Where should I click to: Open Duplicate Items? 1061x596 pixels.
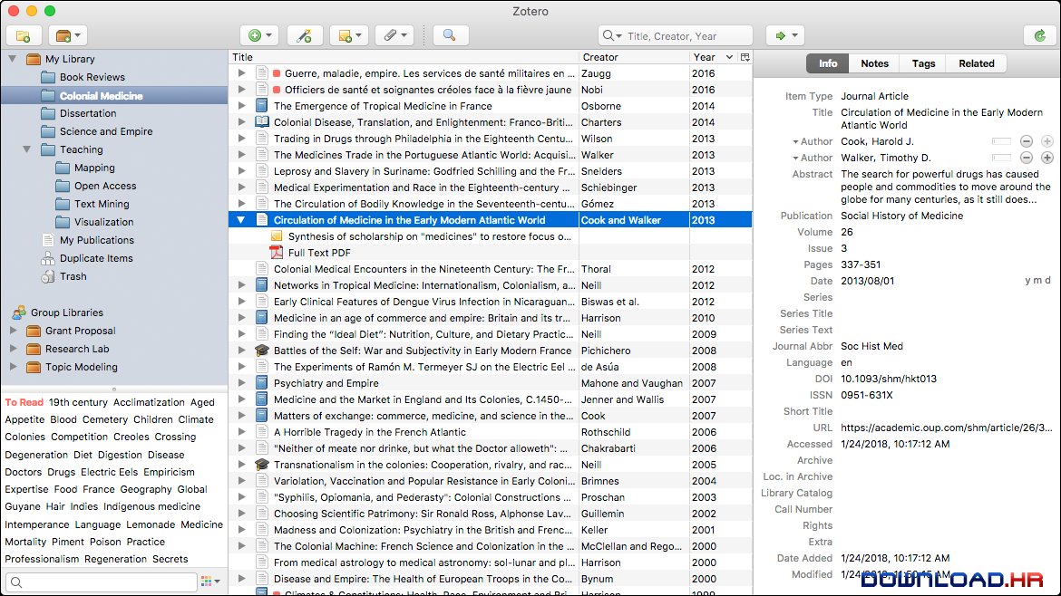click(96, 258)
